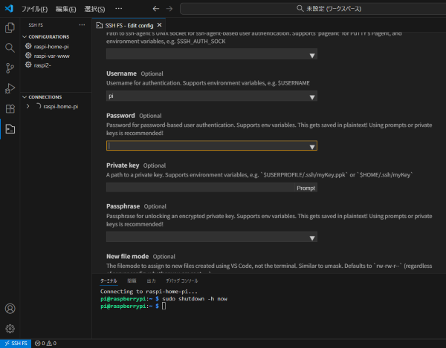This screenshot has height=348, width=446.
Task: Open the Passphrase dropdown arrow
Action: [x=312, y=237]
